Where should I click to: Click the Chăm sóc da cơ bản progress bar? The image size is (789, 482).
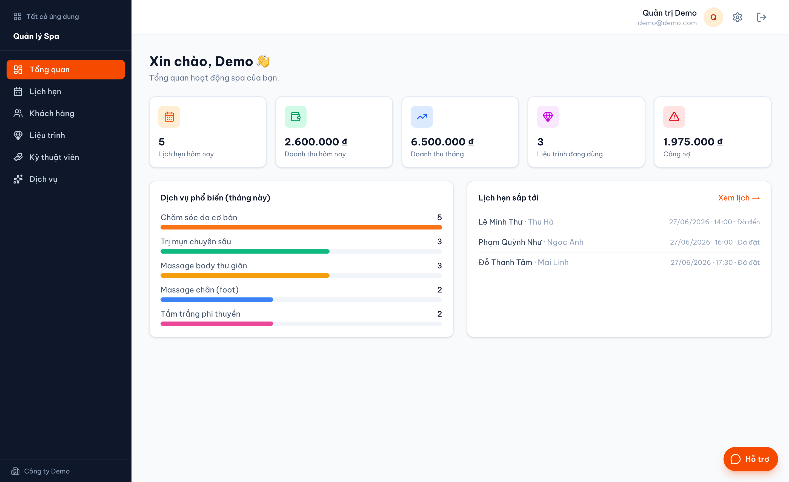pos(301,227)
